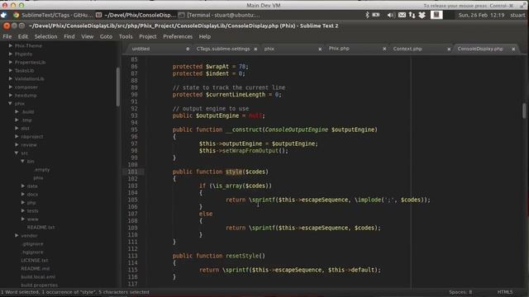
Task: Open the battery indicator
Action: pyautogui.click(x=376, y=15)
